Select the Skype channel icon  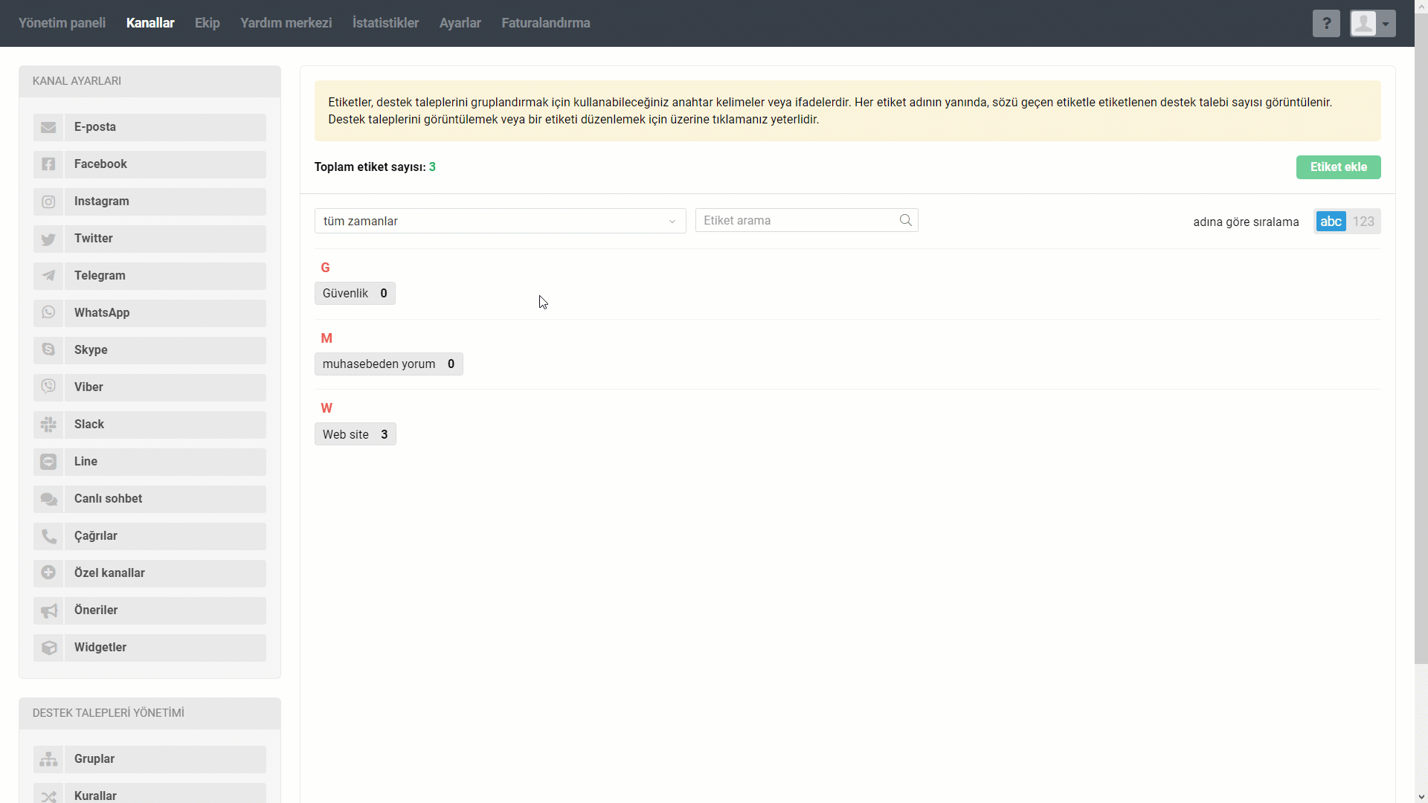[48, 350]
